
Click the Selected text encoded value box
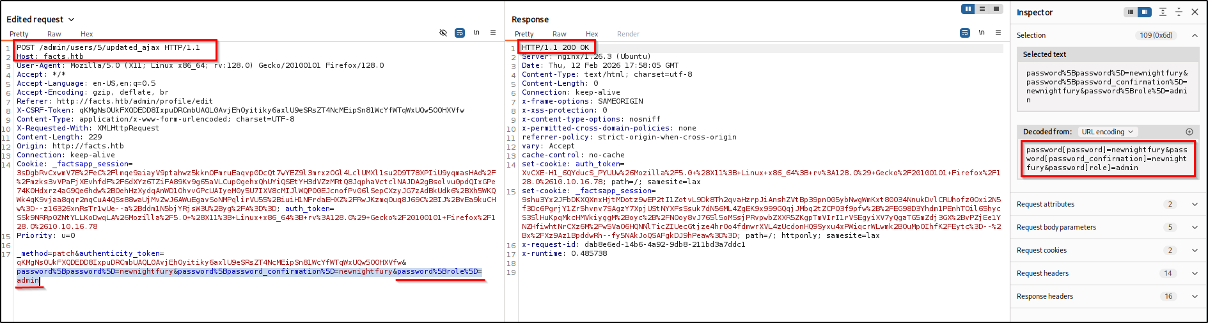1108,86
